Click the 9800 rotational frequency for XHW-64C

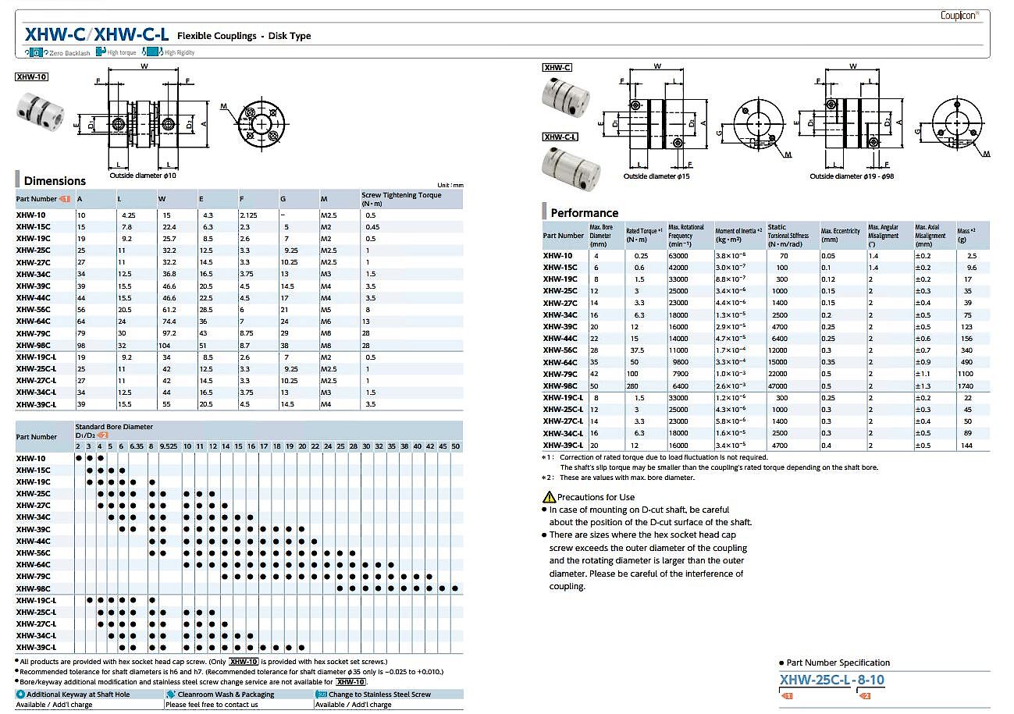[x=681, y=362]
